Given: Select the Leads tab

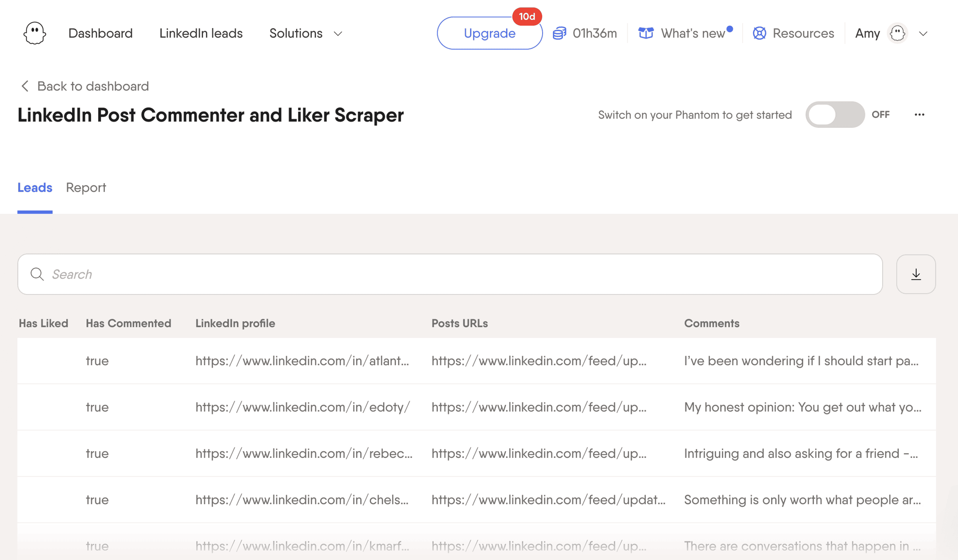Looking at the screenshot, I should pos(34,187).
